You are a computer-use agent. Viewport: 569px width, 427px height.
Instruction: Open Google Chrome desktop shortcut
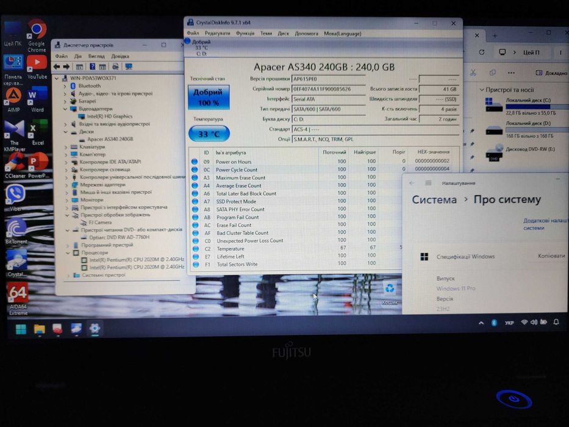point(37,35)
